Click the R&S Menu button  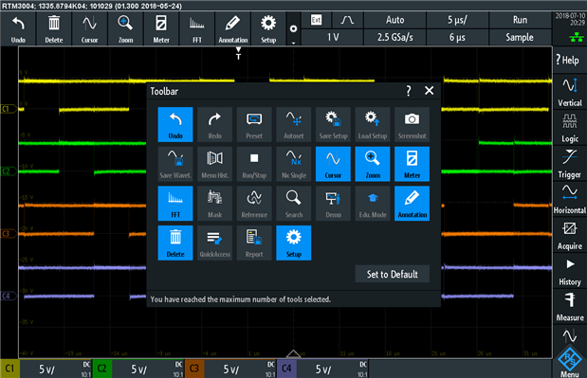click(x=569, y=362)
